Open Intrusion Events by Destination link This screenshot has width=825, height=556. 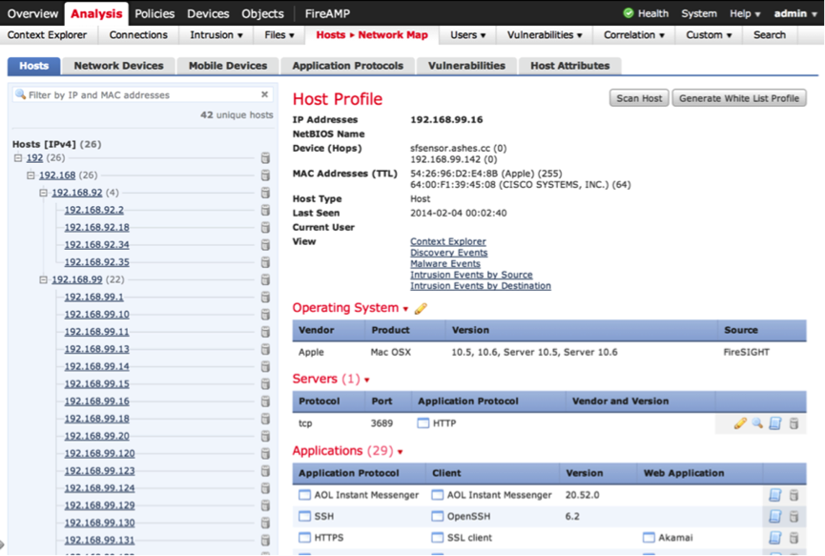click(481, 285)
